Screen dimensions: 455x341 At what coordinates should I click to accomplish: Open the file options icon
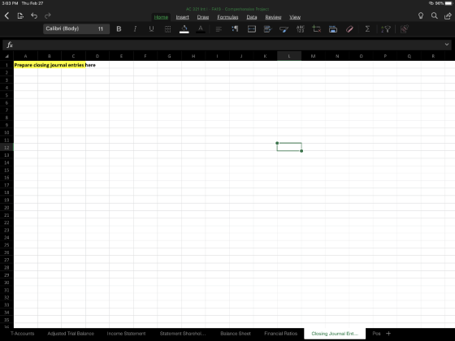coord(20,16)
